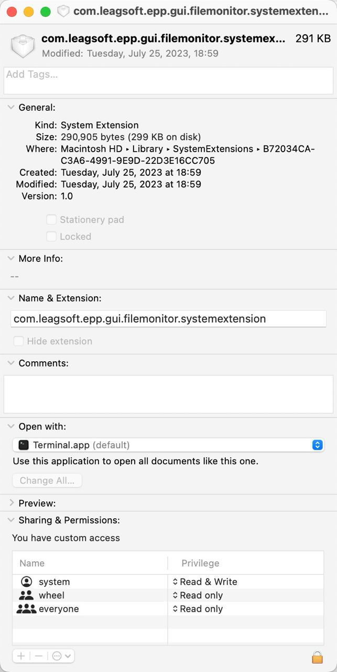Click the add user plus button

tap(21, 656)
